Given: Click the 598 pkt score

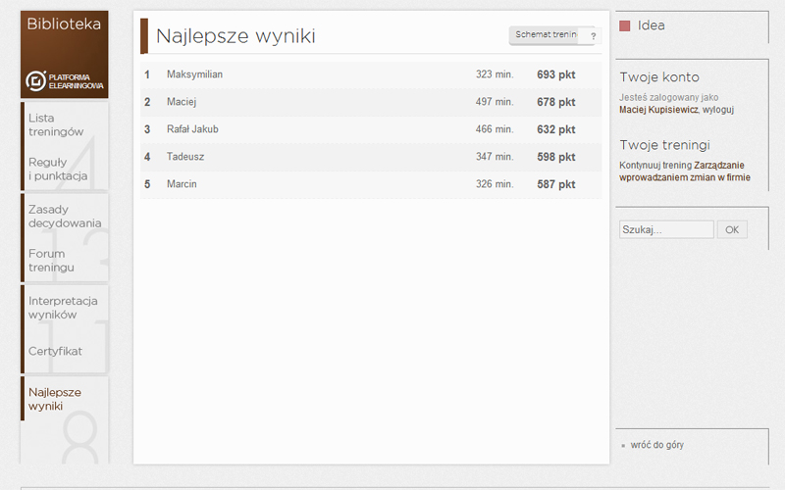Looking at the screenshot, I should 556,157.
